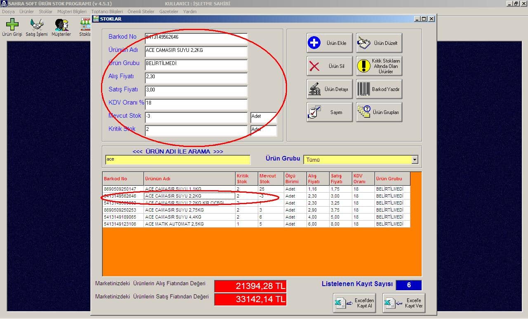Print a barcode using the Barkod Yazdır icon
528x319 pixels.
click(x=379, y=89)
